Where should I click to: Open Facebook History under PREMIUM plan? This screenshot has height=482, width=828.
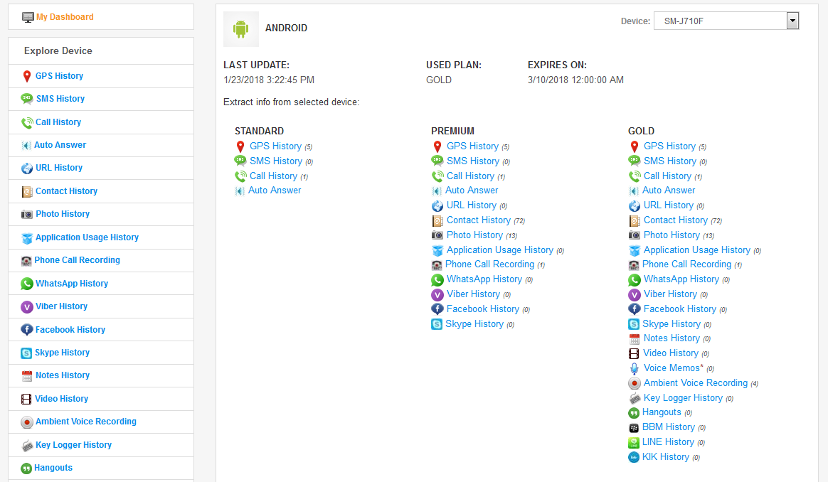[483, 309]
